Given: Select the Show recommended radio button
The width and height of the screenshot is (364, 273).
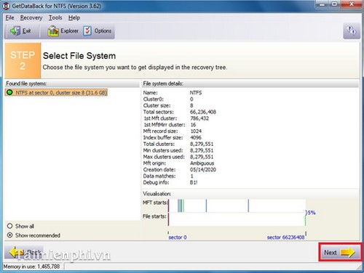Looking at the screenshot, I should click(9, 235).
